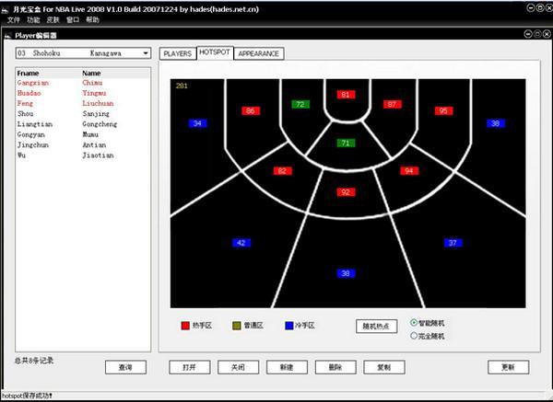Image resolution: width=553 pixels, height=402 pixels.
Task: Open the 帮助 menu
Action: click(x=93, y=19)
